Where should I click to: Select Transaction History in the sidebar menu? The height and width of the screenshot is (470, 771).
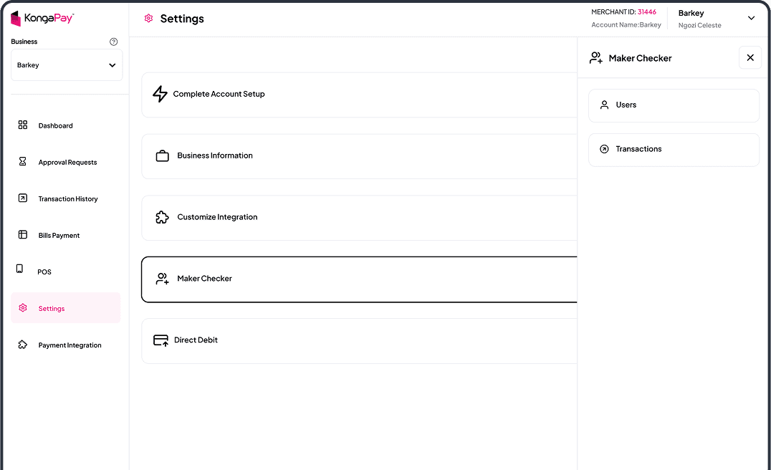pos(68,198)
